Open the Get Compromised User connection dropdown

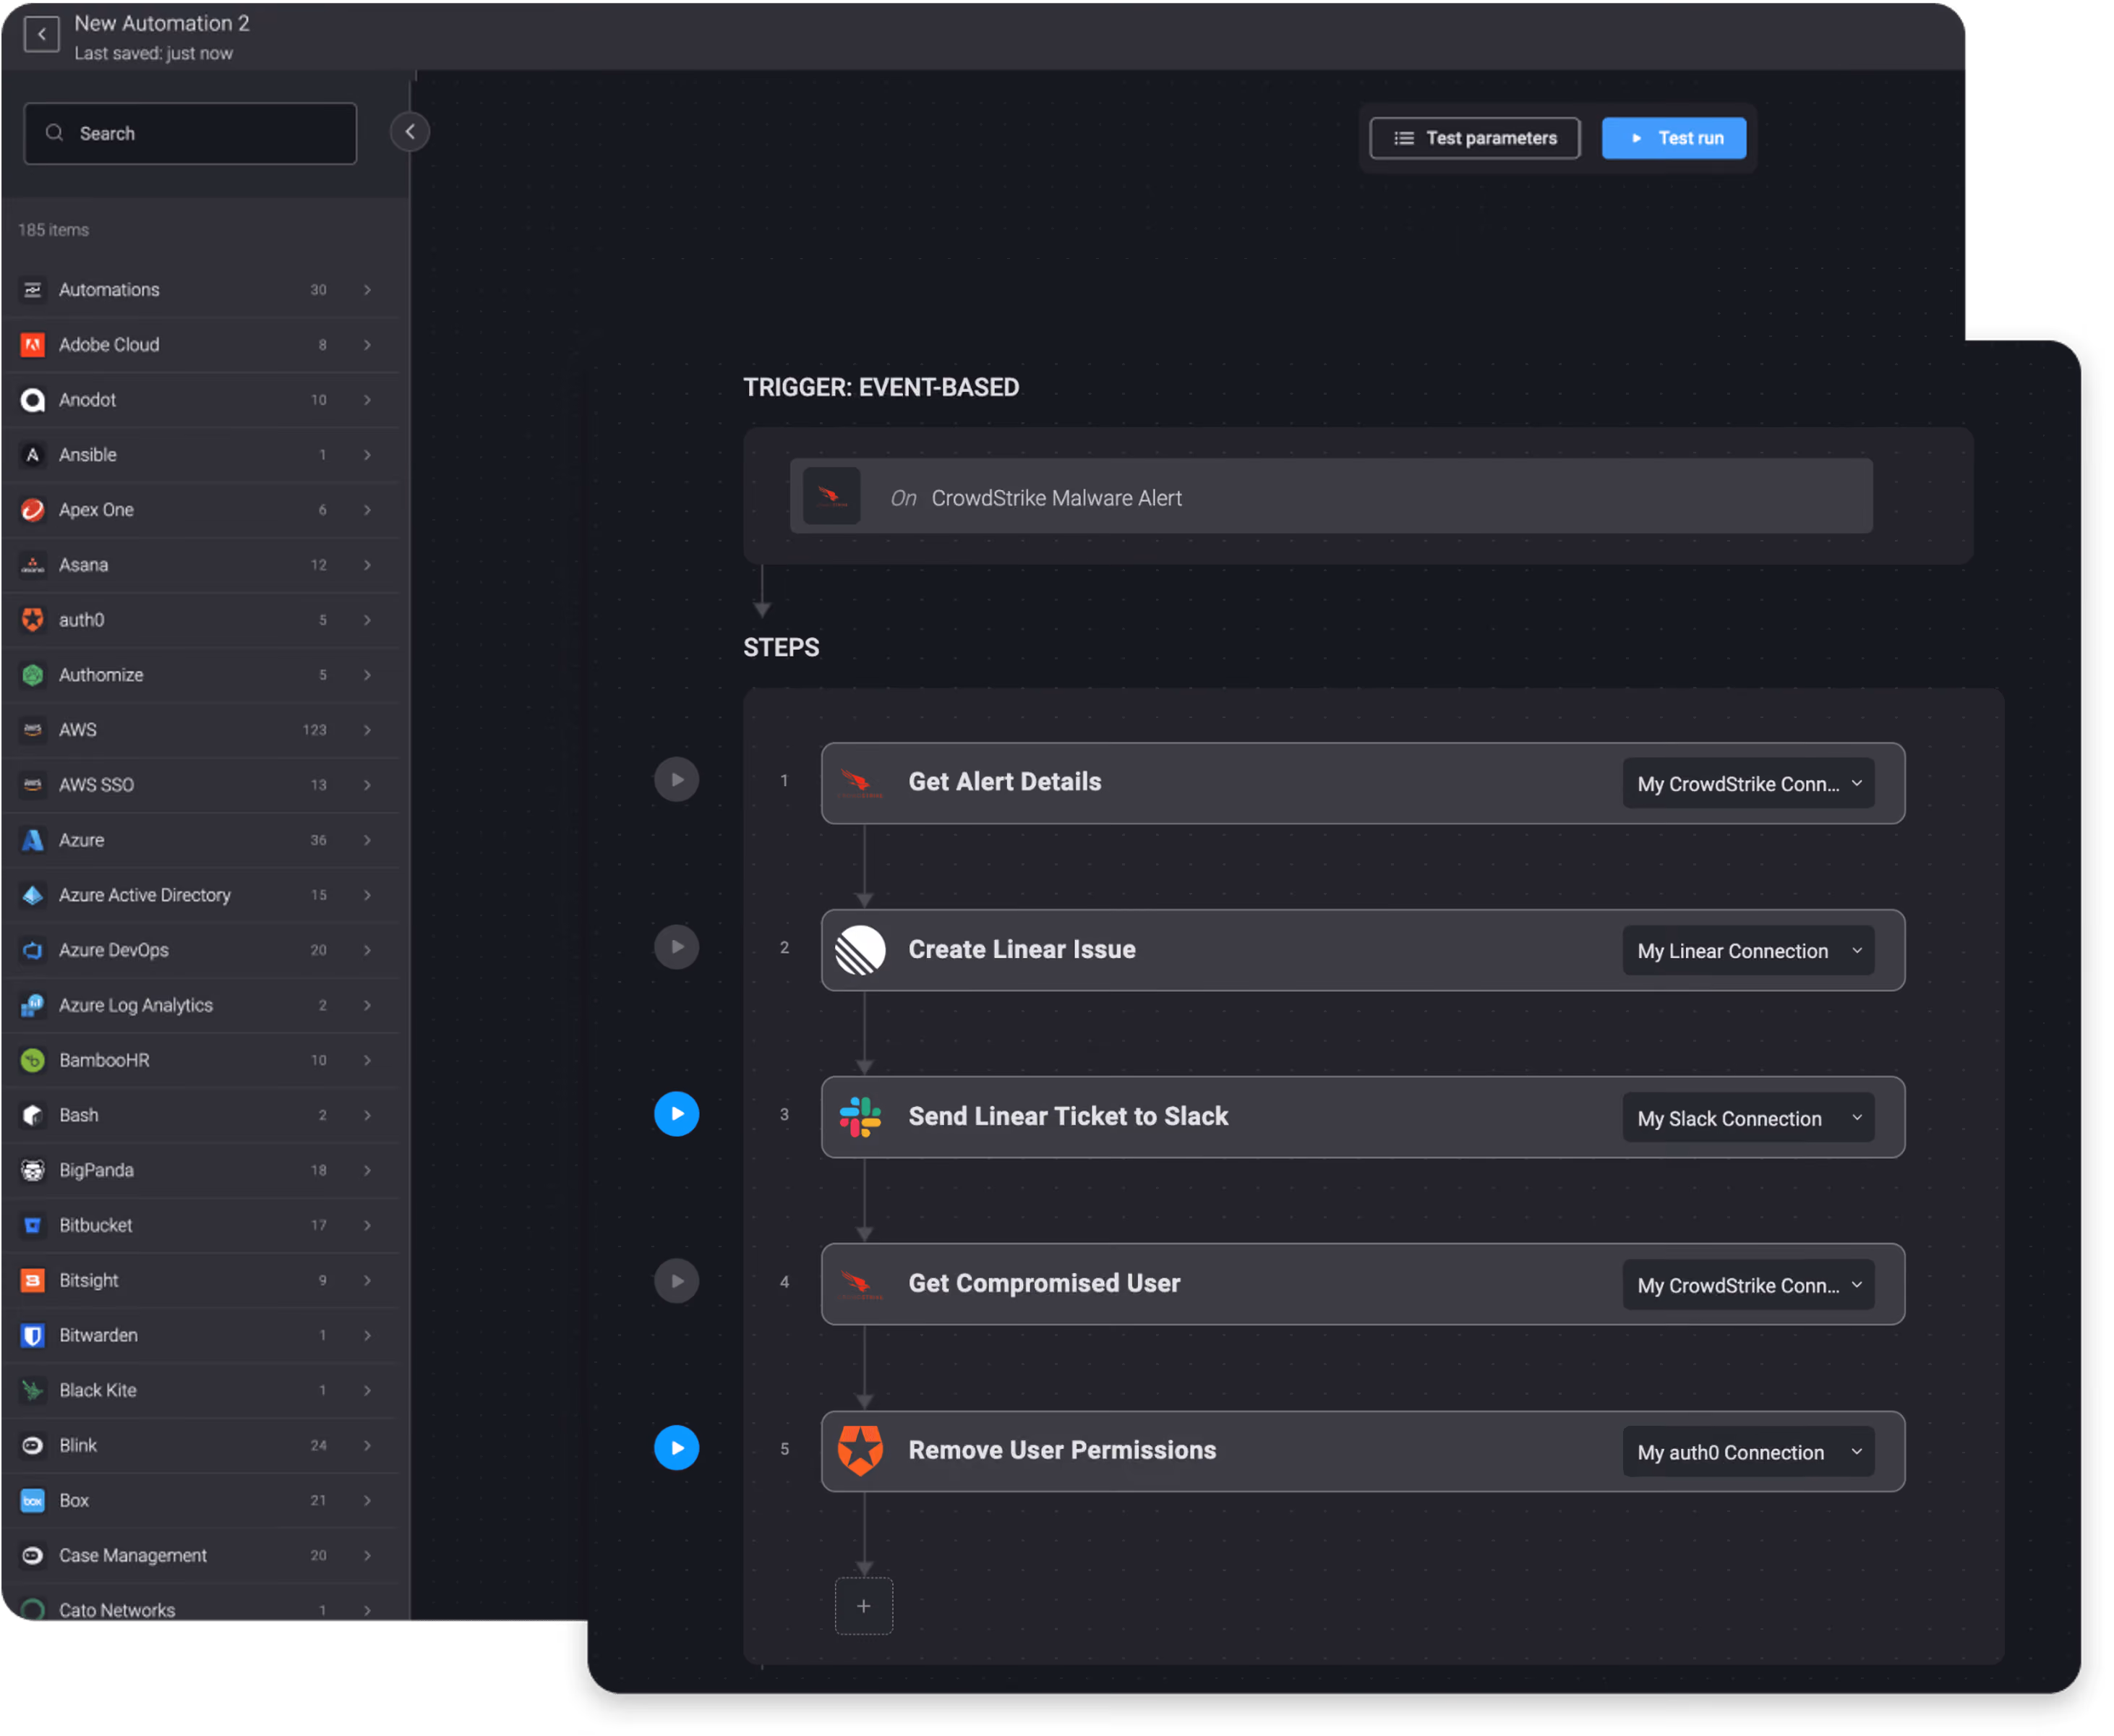[x=1748, y=1285]
